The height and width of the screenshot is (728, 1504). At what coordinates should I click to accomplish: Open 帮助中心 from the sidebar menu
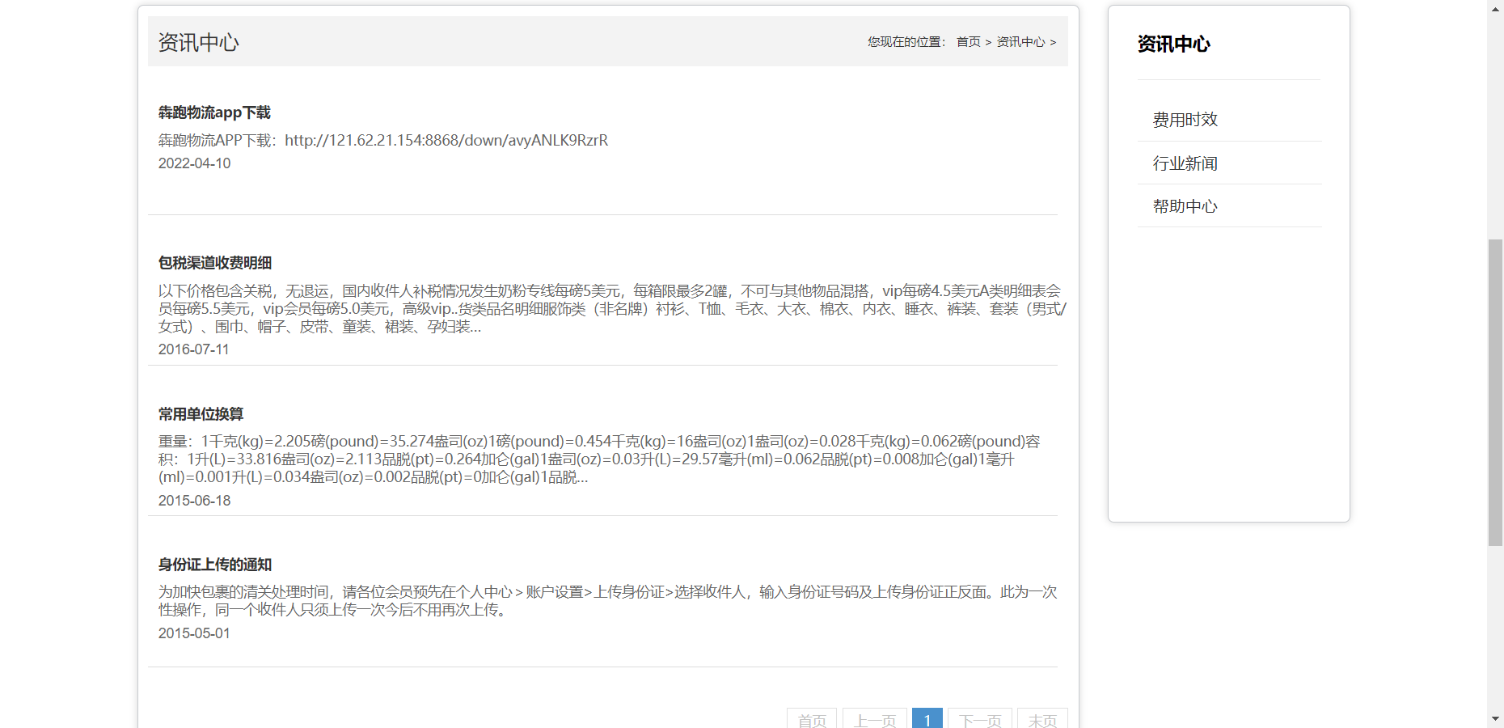1185,206
